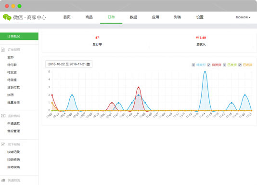The width and height of the screenshot is (257, 185).
Task: Open the 待付款 orders link
Action: [12, 65]
